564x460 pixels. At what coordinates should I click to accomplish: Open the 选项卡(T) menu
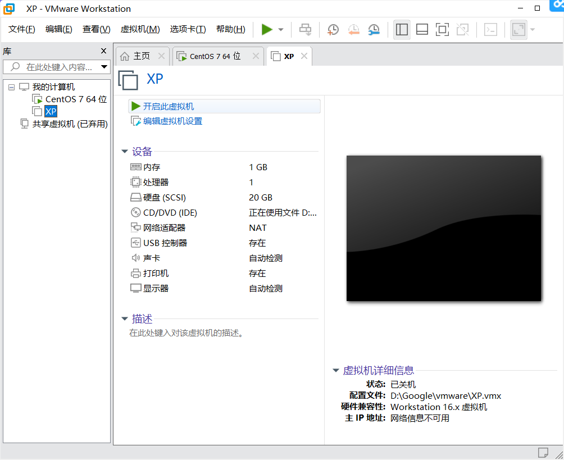[x=188, y=29]
